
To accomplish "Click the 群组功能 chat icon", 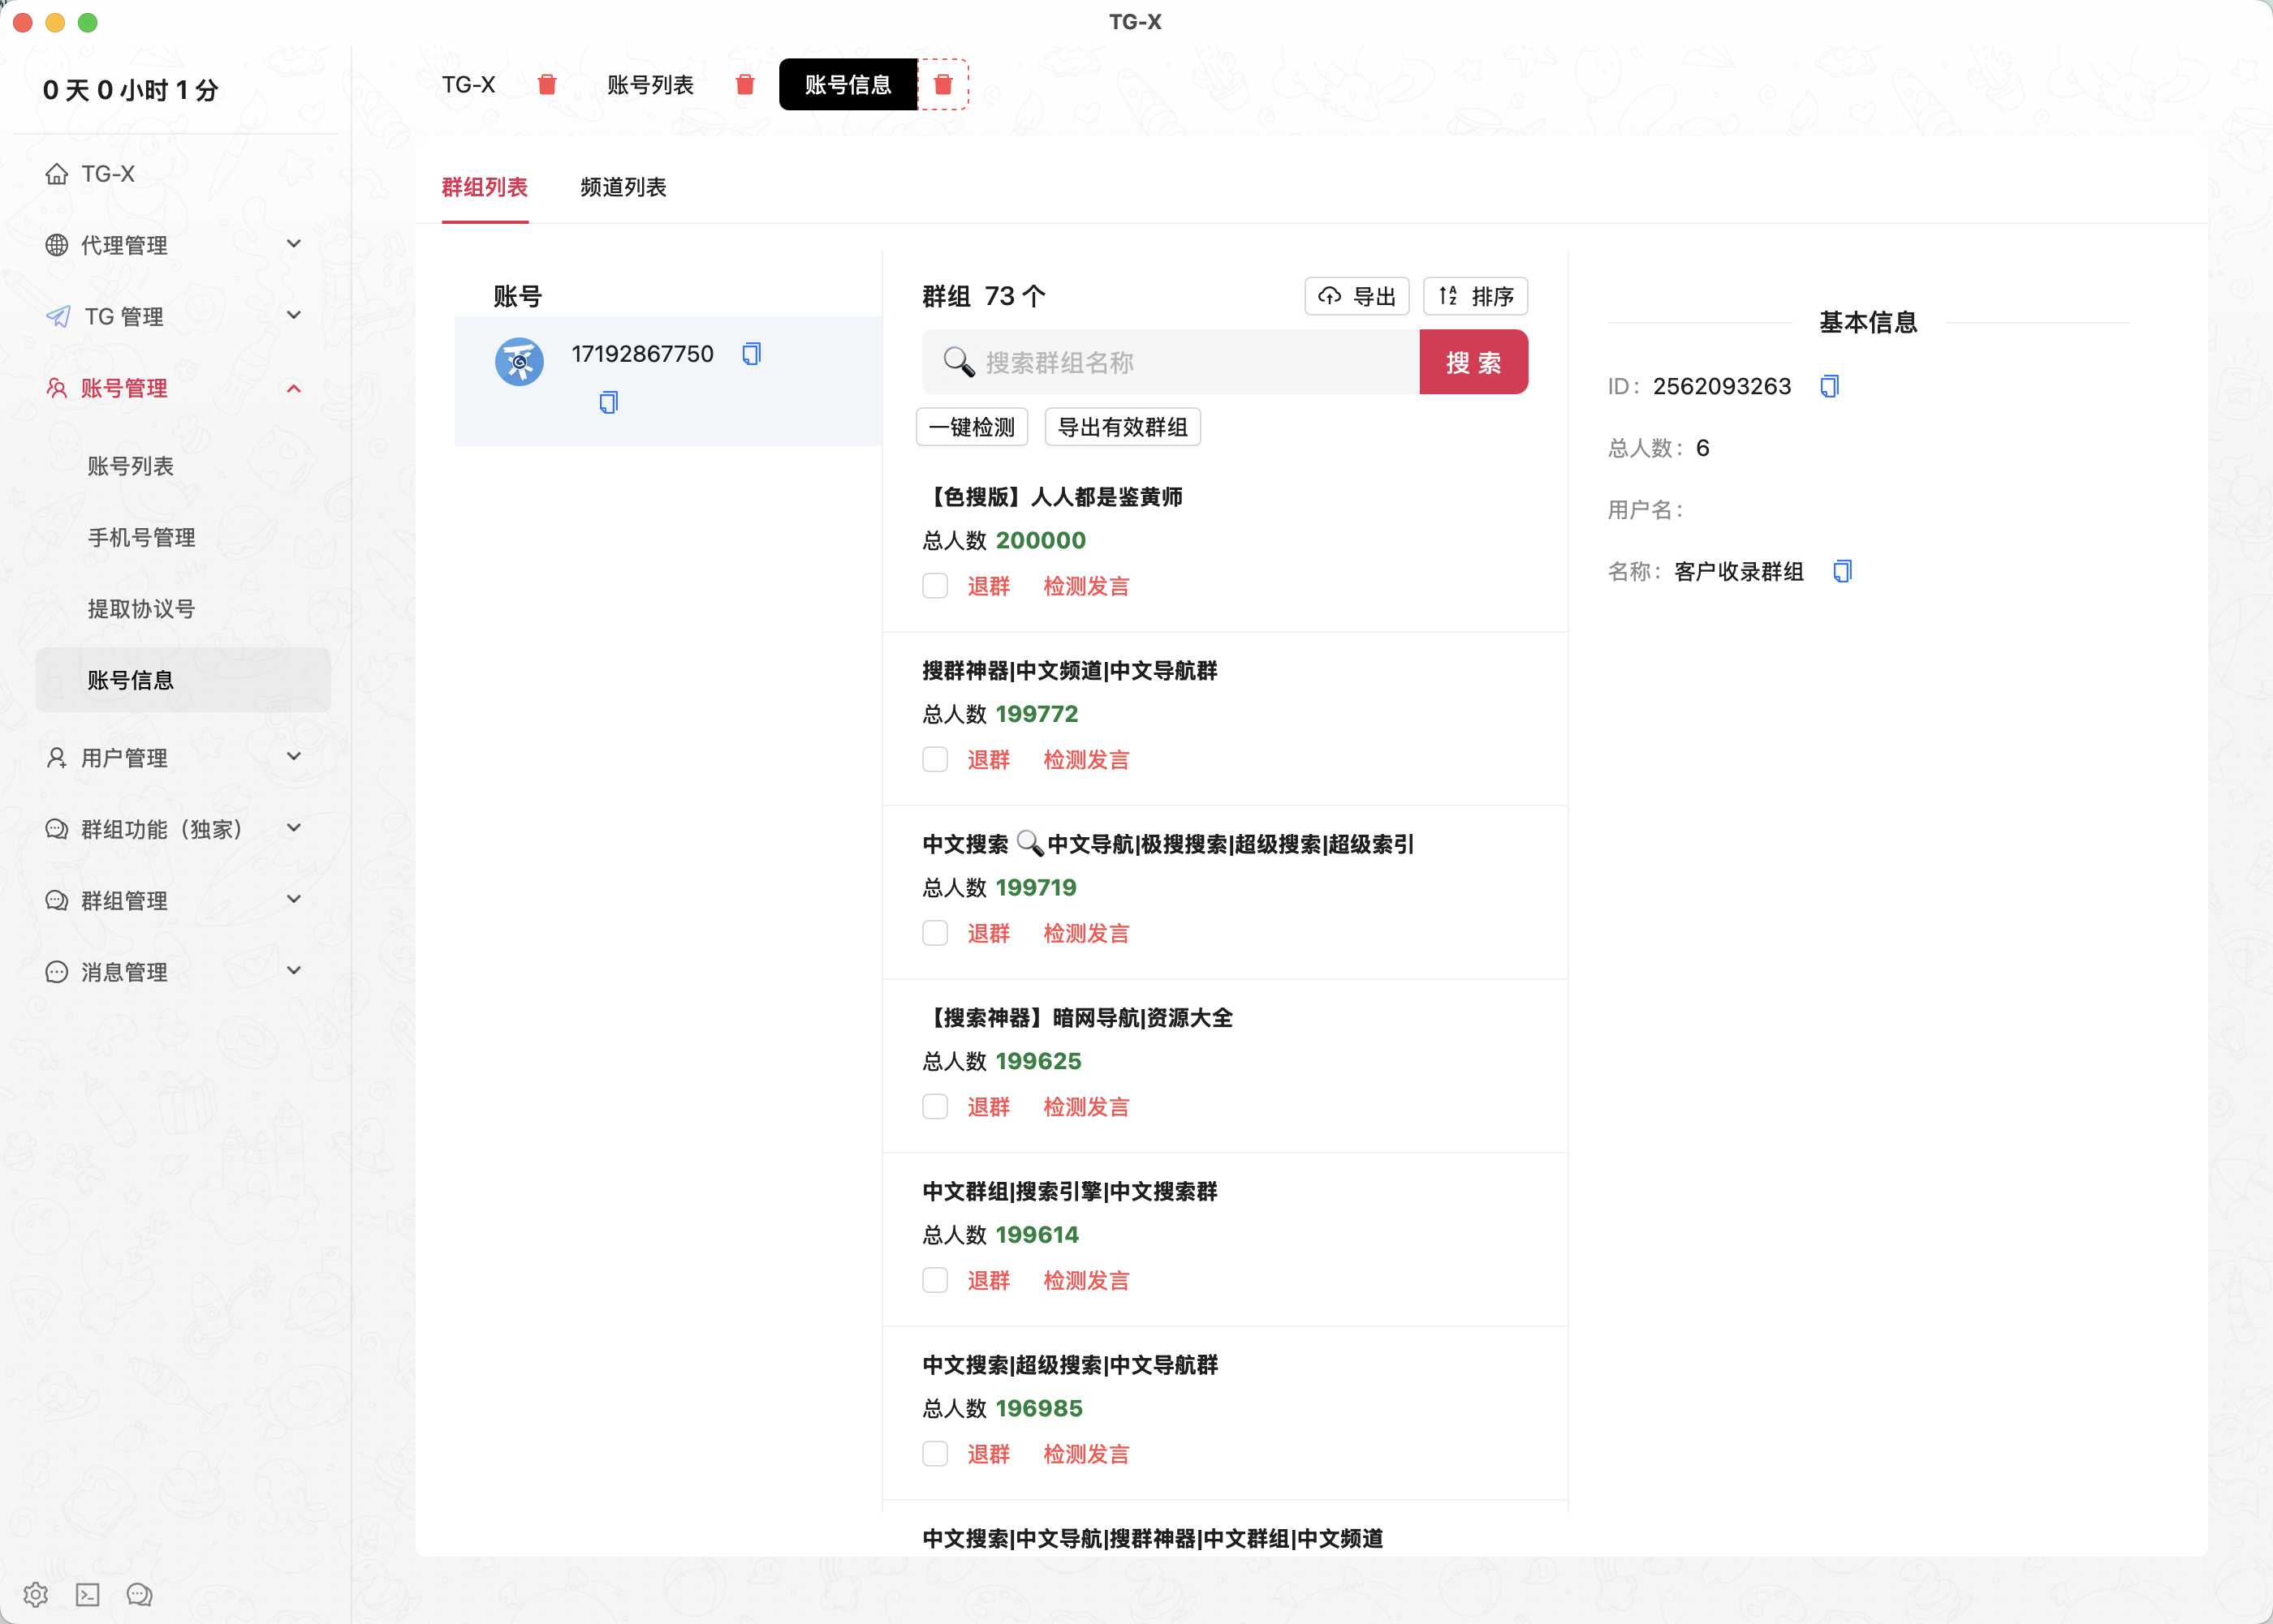I will (57, 829).
